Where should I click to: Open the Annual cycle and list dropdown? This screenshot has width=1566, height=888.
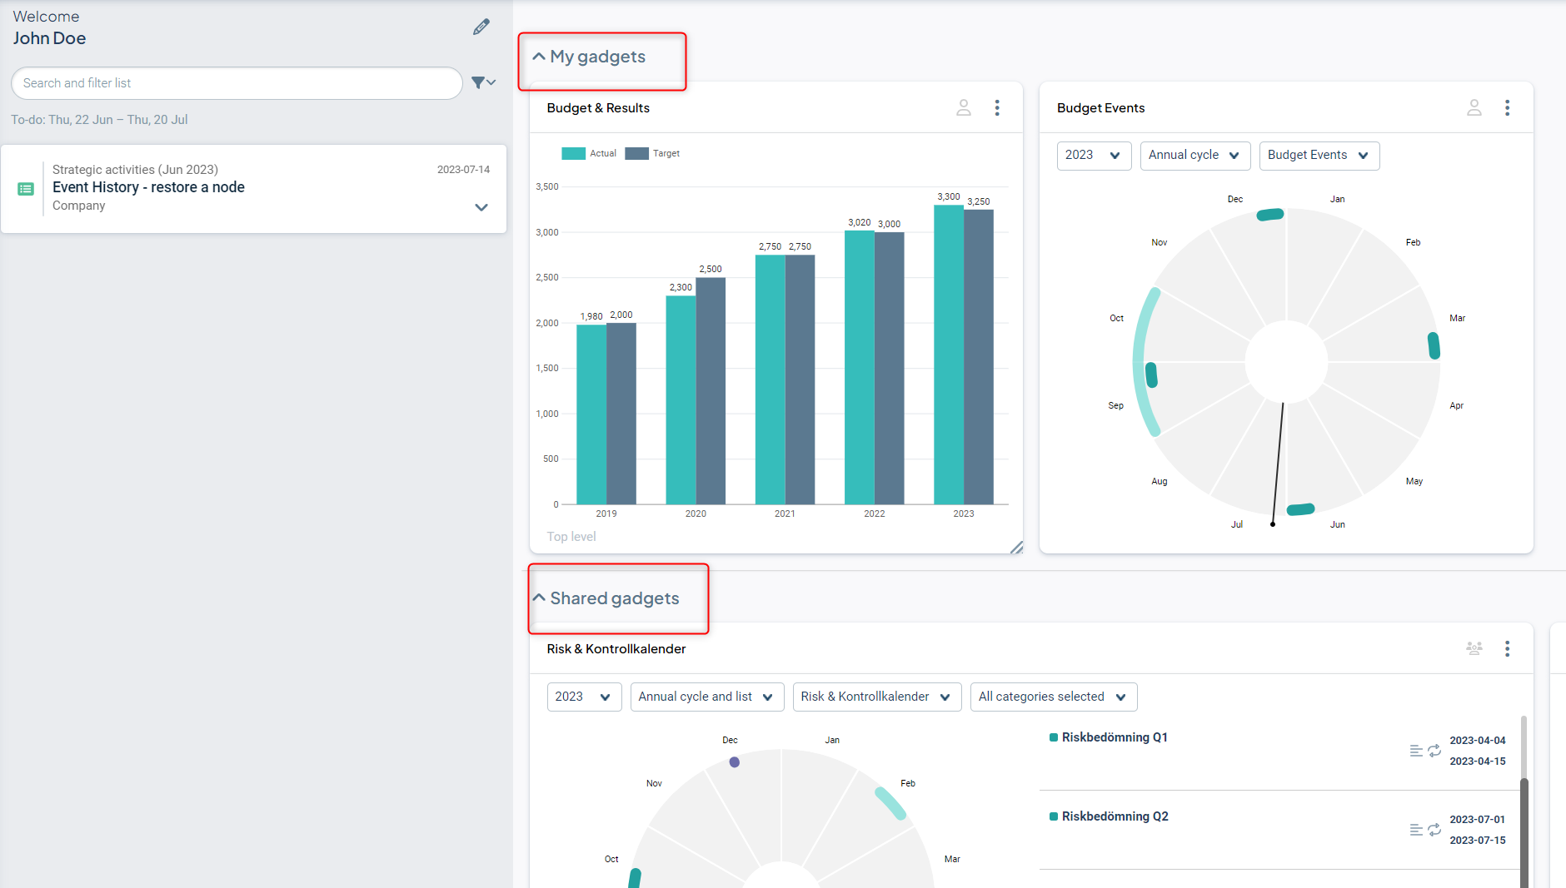[x=706, y=697]
